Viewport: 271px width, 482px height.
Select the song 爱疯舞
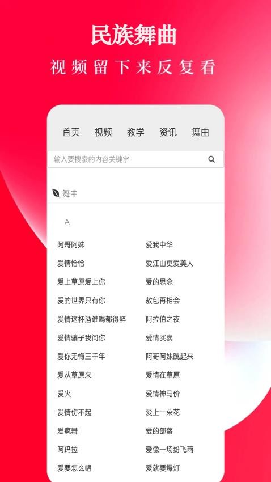tap(67, 431)
